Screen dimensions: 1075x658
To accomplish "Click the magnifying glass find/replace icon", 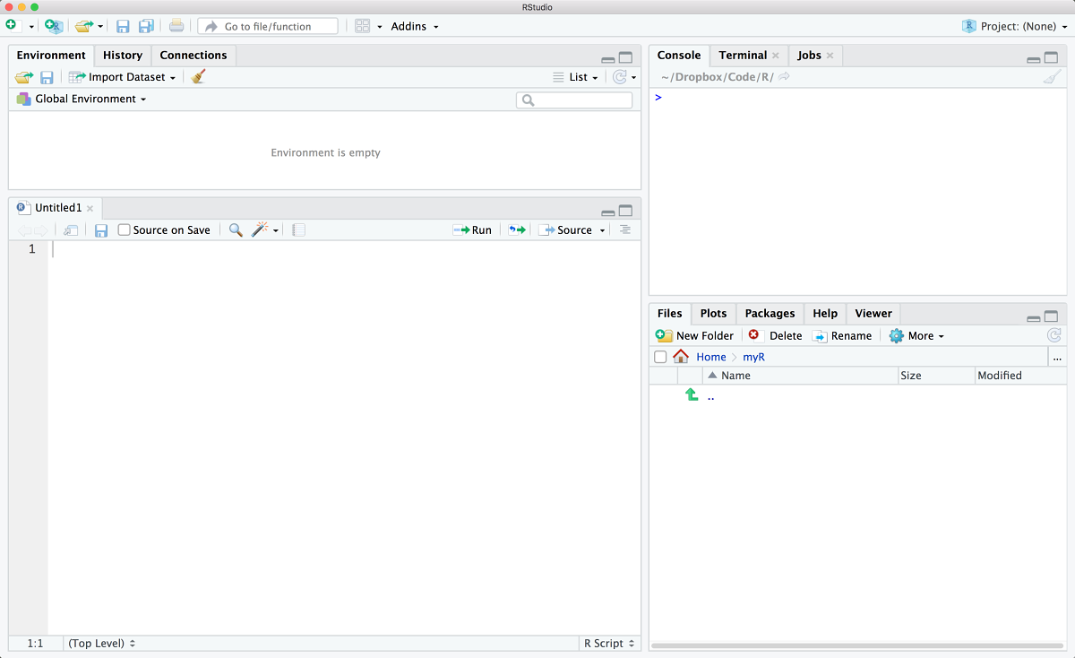I will pos(236,230).
